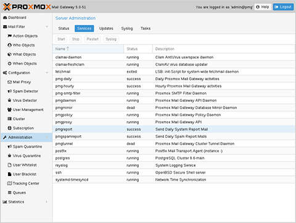
Task: Select the rsyslog service row
Action: (174, 166)
